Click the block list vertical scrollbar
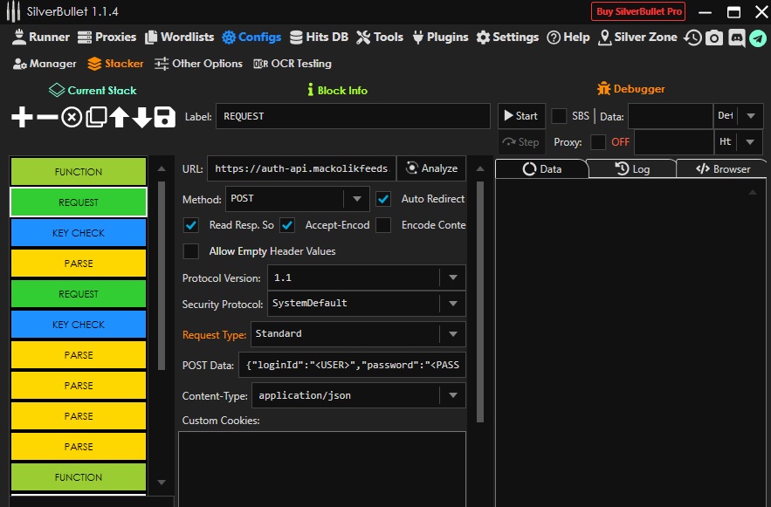771x507 pixels. (x=159, y=275)
